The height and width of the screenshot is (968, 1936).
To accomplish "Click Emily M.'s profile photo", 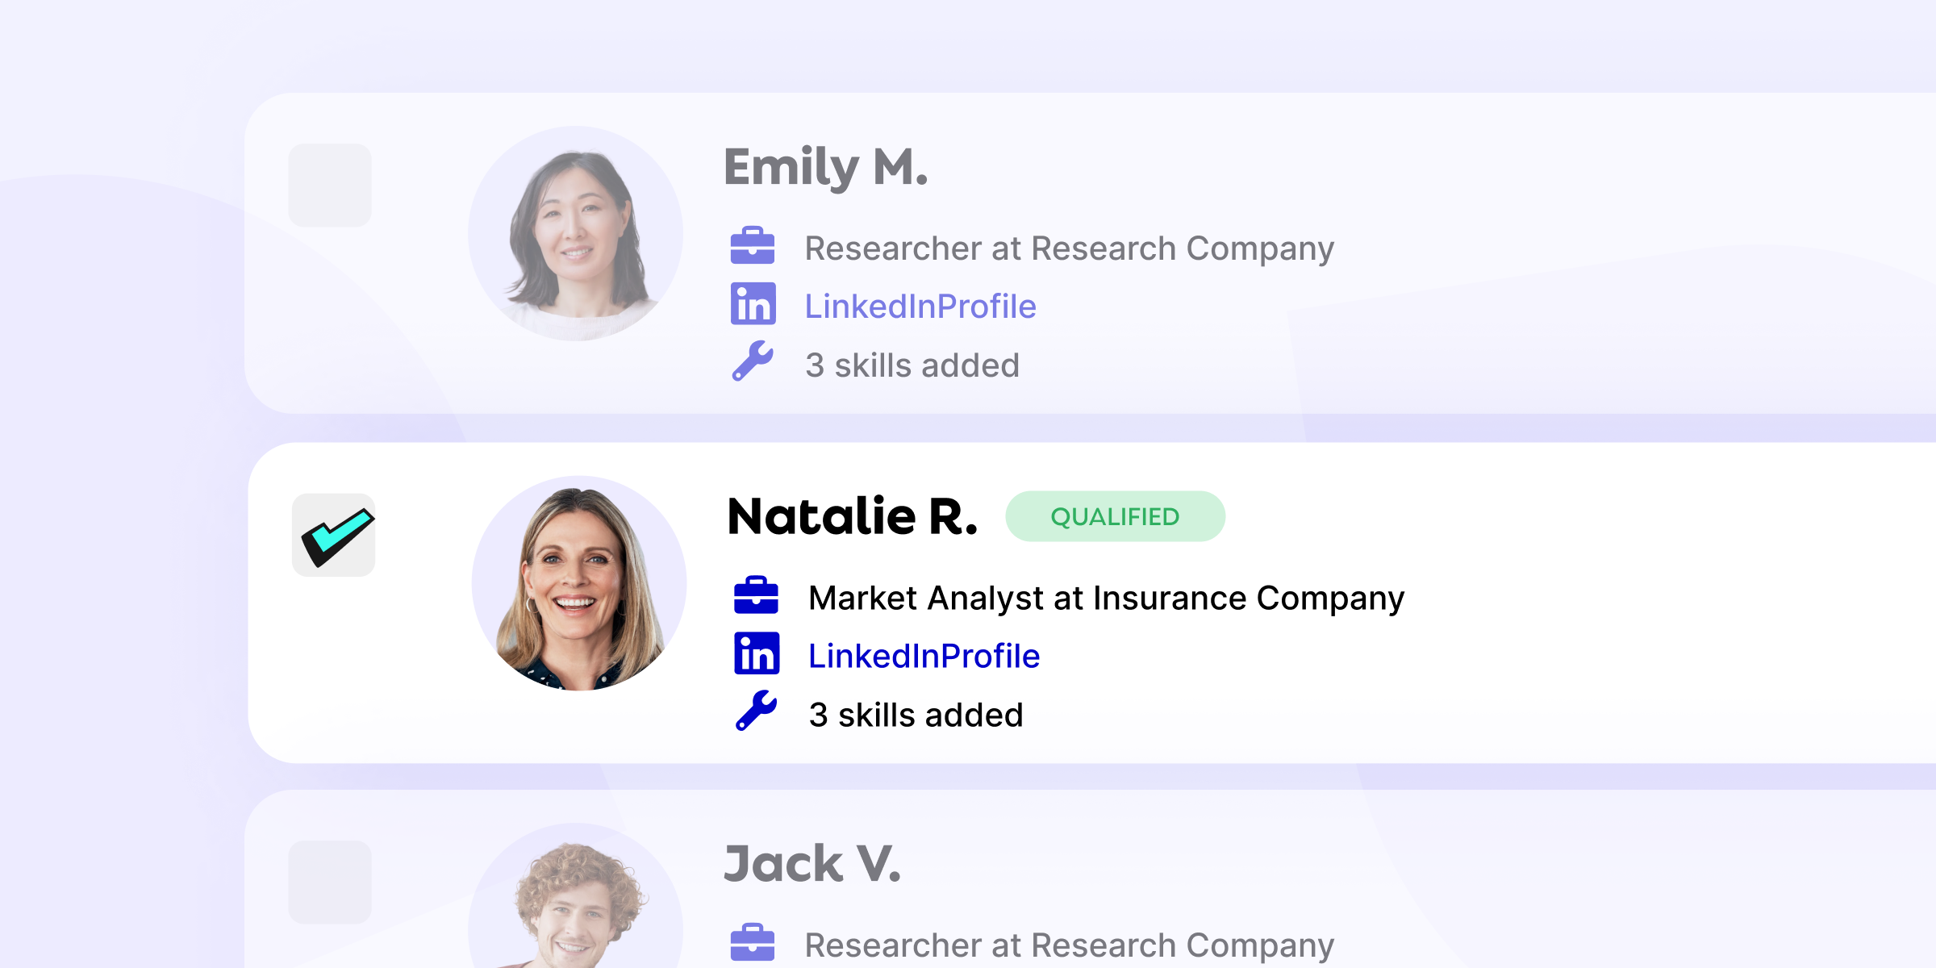I will [x=576, y=234].
